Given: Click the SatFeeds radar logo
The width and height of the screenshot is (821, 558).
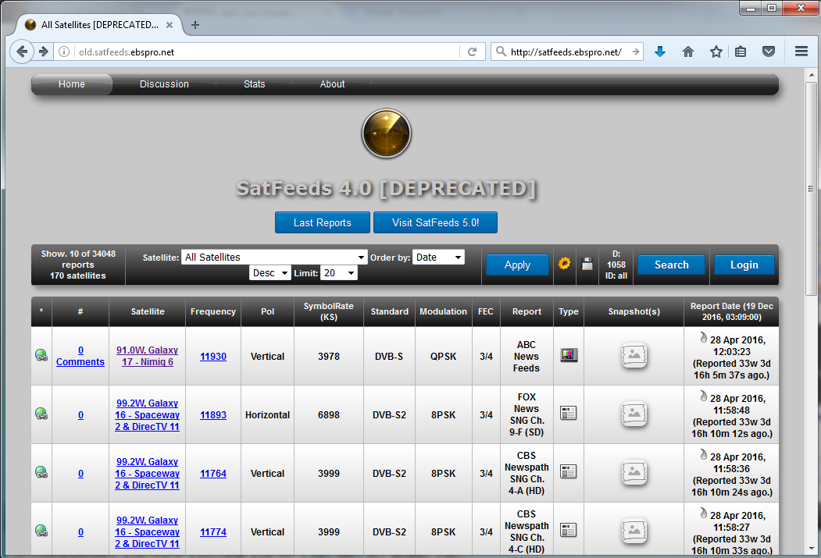Looking at the screenshot, I should (x=386, y=134).
